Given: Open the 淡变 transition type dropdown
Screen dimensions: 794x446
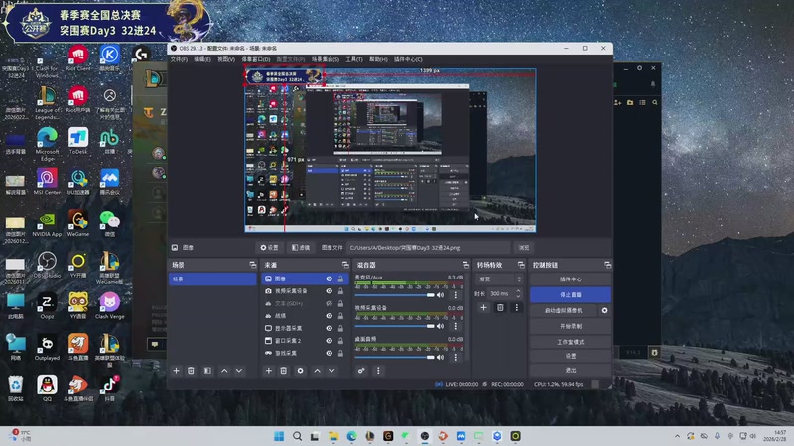Looking at the screenshot, I should point(499,279).
